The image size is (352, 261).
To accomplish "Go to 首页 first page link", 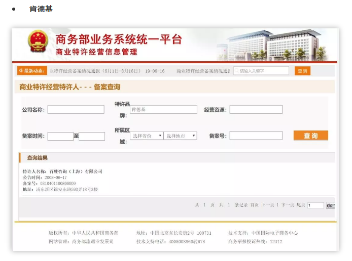I will (x=254, y=205).
